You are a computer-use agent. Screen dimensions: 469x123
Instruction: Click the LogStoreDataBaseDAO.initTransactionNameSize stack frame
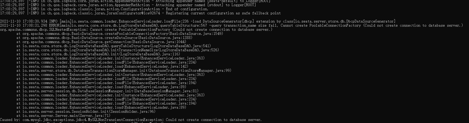click(118, 50)
